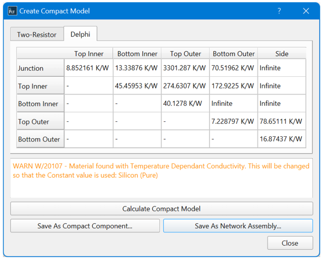The image size is (322, 260).
Task: Switch to the Two-Resistor tab
Action: tap(37, 35)
